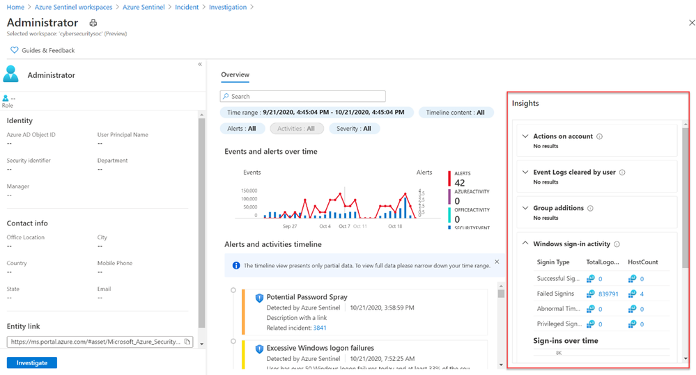Open Failed Signins total logon query icon
696x375 pixels.
click(x=590, y=294)
